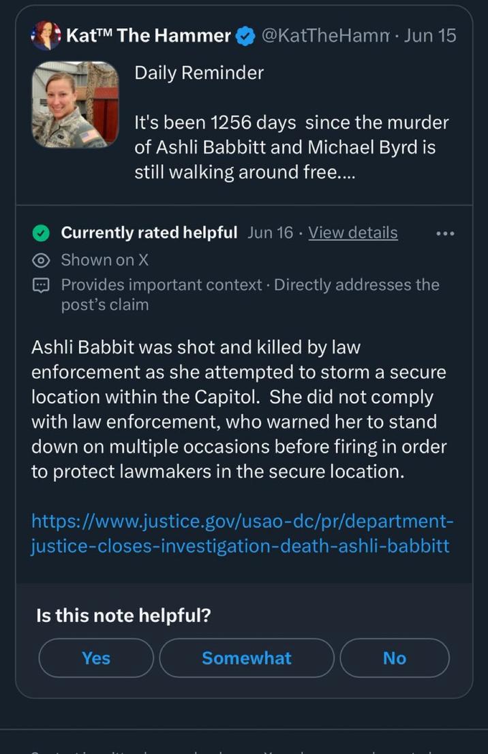Rate the note as not helpful with No
This screenshot has height=754, width=488.
pyautogui.click(x=394, y=658)
